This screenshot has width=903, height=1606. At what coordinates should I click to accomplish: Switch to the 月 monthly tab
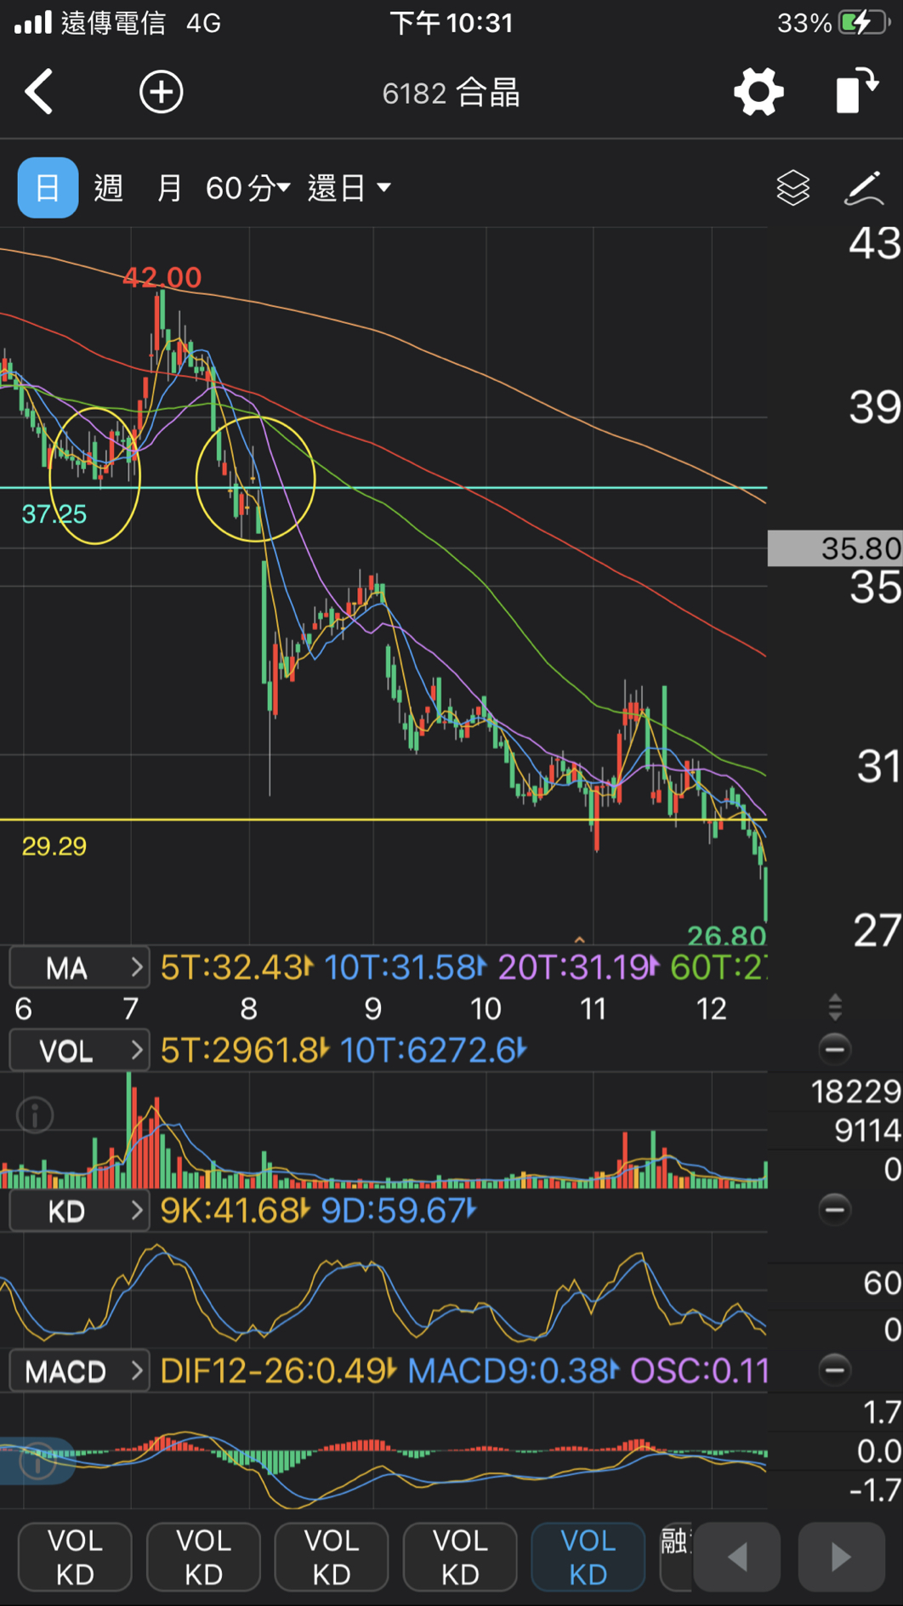pos(169,188)
